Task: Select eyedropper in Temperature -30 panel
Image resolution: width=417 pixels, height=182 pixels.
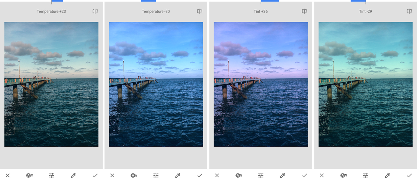Action: click(x=178, y=175)
